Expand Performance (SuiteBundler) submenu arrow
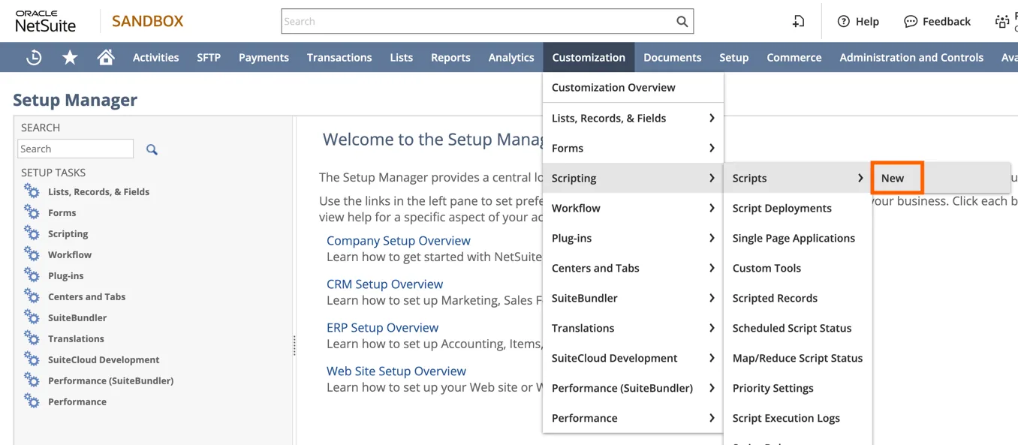The image size is (1018, 445). tap(711, 388)
